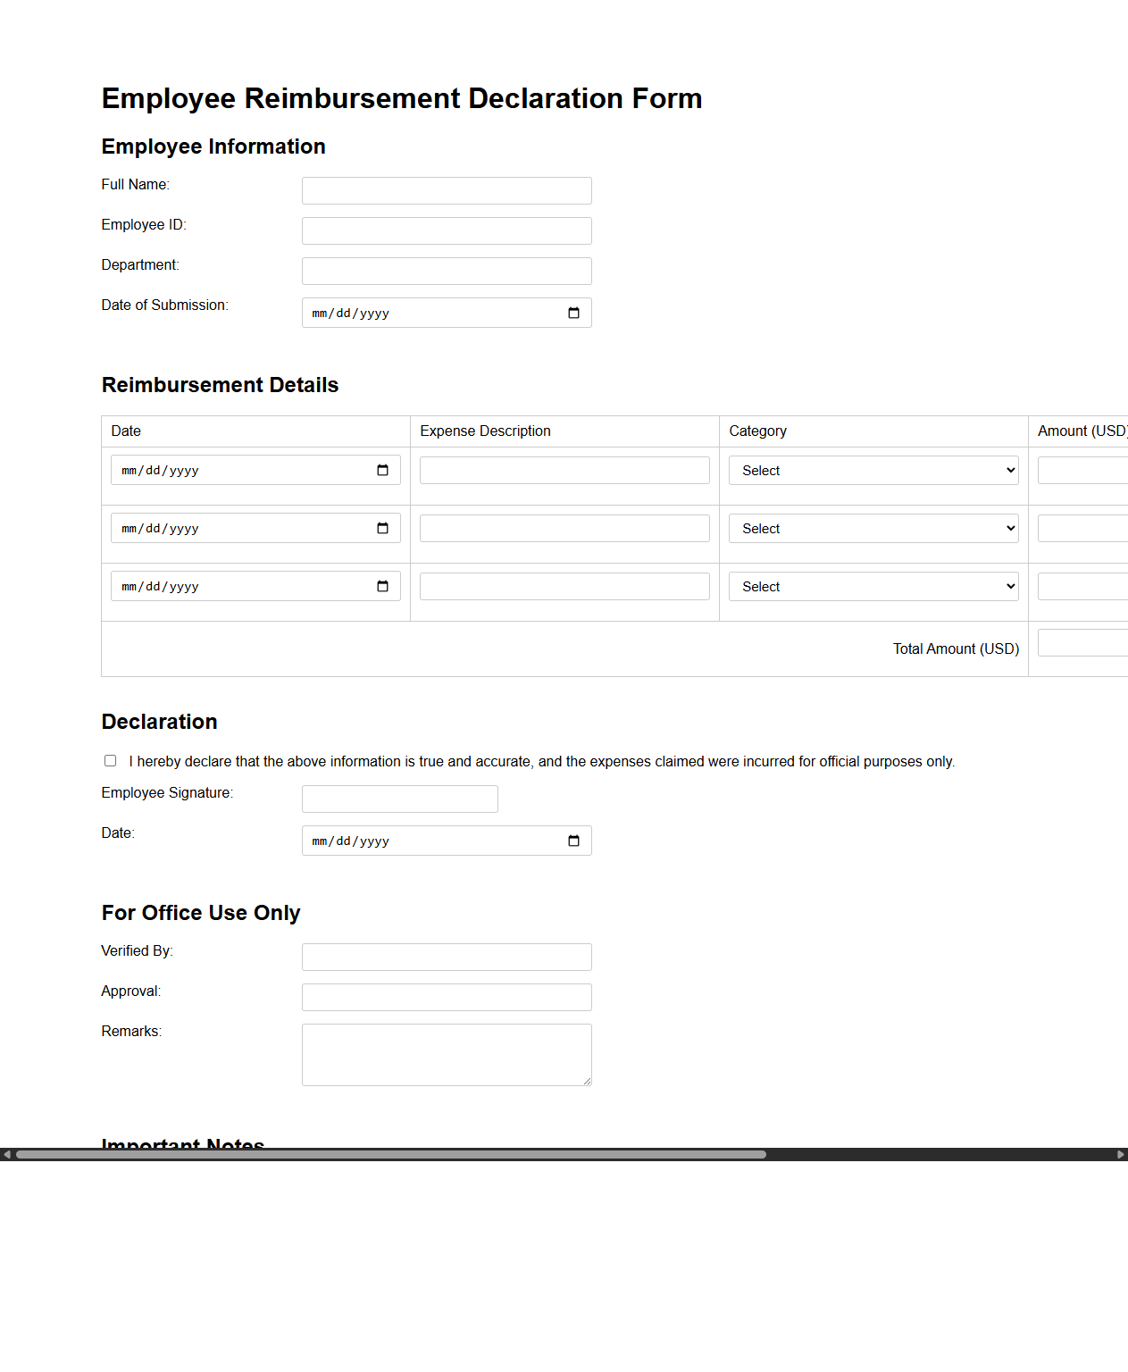Click the Full Name text field

pos(447,190)
